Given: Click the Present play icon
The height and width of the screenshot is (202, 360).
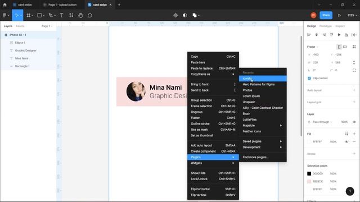Looking at the screenshot, I should (x=339, y=15).
